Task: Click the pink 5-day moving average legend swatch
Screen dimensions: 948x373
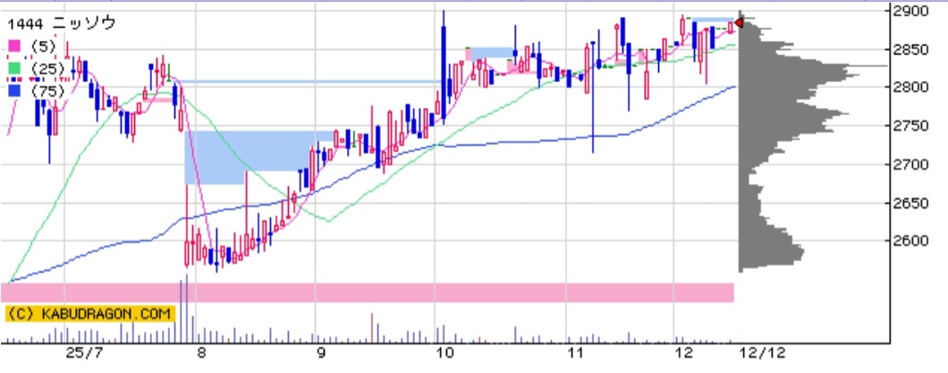Action: [13, 47]
